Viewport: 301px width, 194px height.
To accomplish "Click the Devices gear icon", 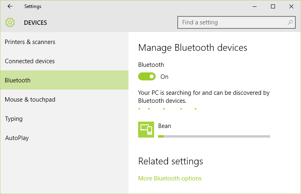I will click(x=10, y=22).
